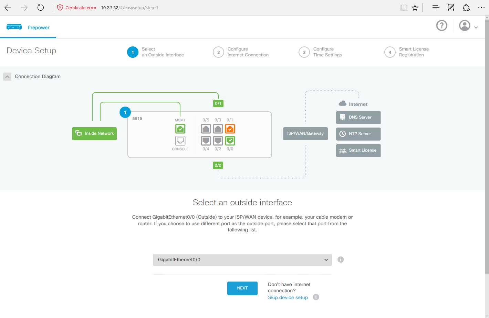Select the 0/5 port in device diagram

(x=206, y=129)
